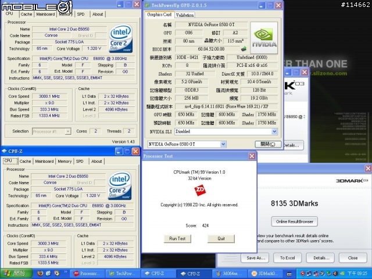
Task: Open Windows Media Player quick launch icon
Action: 57,274
